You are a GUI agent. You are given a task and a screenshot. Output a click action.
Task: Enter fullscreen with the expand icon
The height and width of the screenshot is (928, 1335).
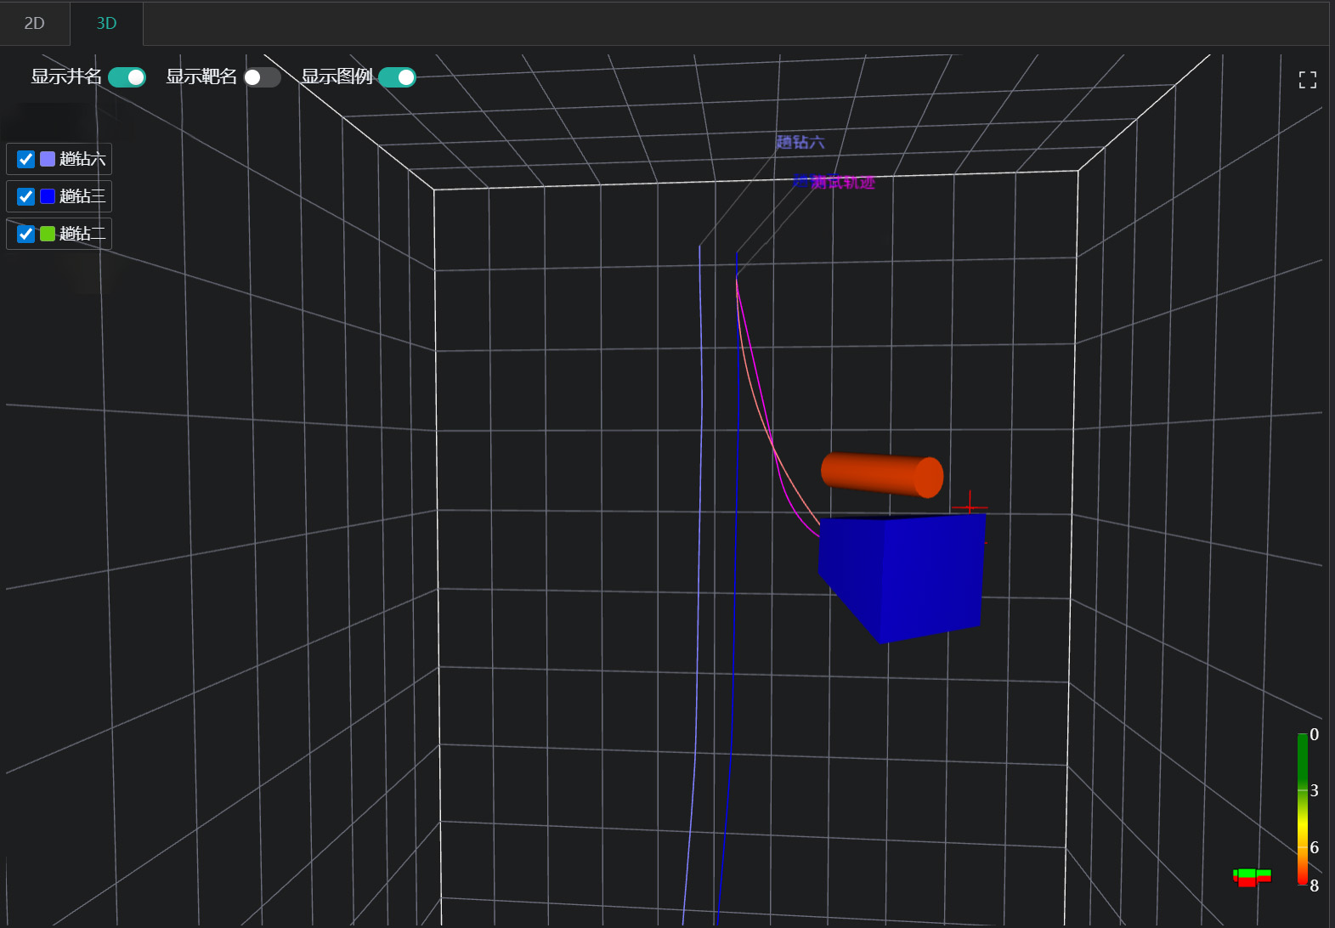[x=1307, y=80]
